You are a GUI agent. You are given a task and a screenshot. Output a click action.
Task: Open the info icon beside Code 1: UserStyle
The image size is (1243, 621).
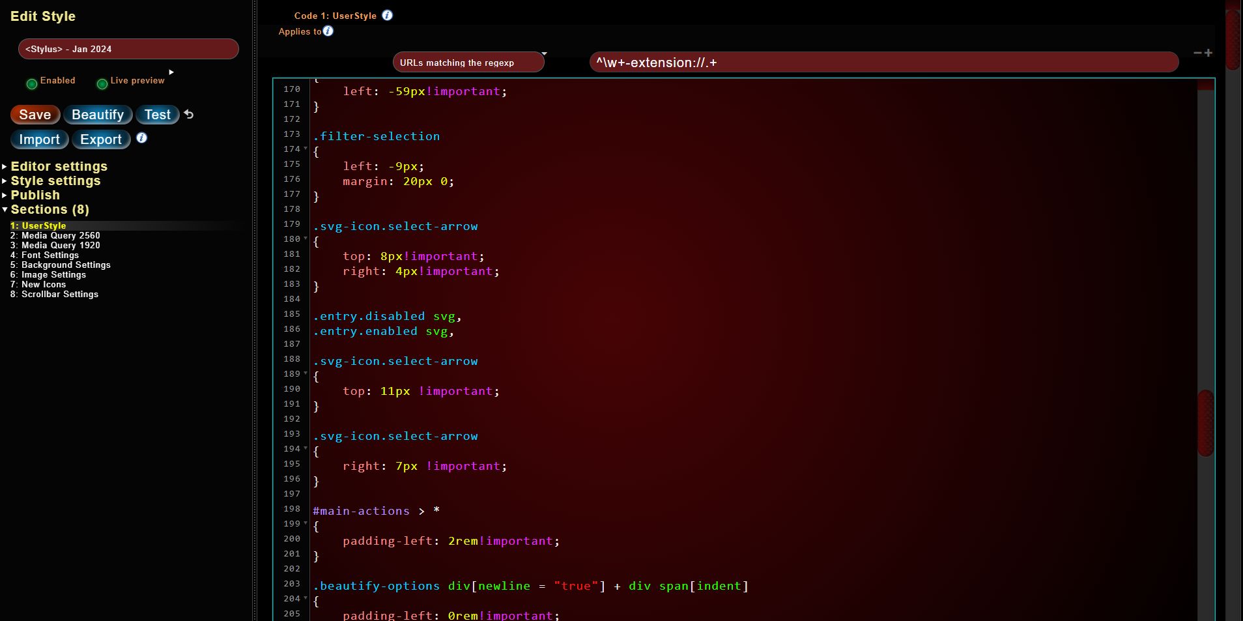coord(387,15)
